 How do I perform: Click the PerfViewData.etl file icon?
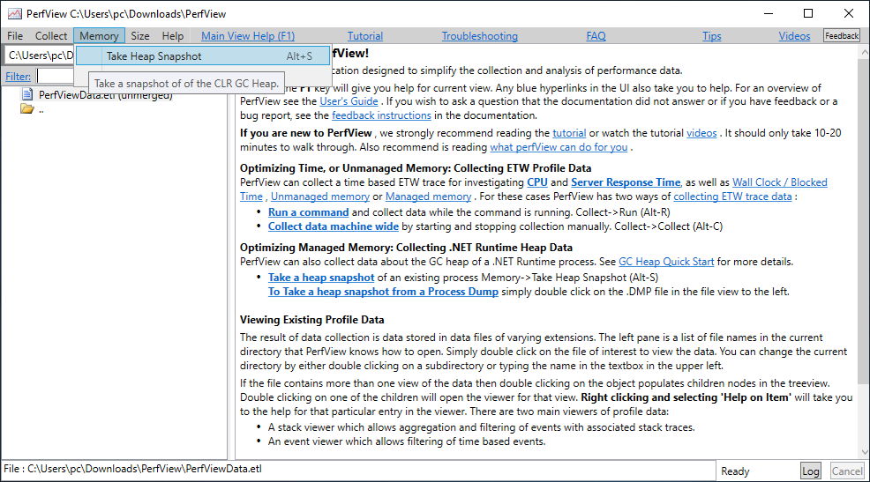[x=27, y=94]
